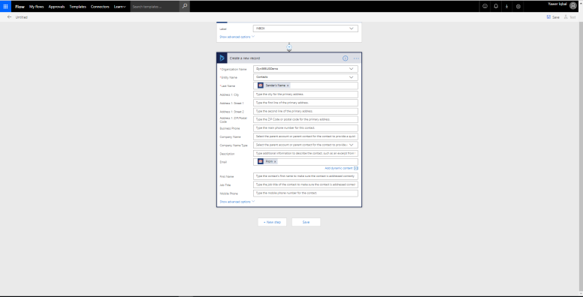Expand the Organization Name dropdown
The width and height of the screenshot is (583, 297).
352,69
